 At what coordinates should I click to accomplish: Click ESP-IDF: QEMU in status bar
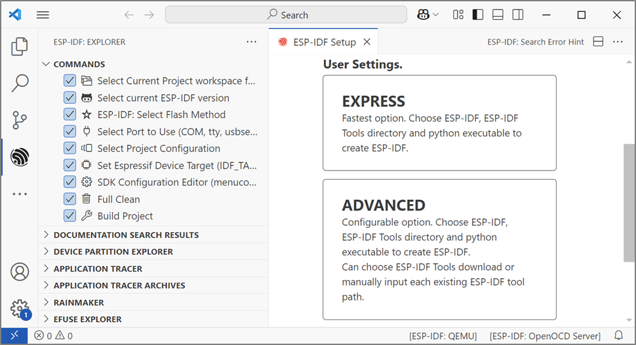tap(443, 336)
